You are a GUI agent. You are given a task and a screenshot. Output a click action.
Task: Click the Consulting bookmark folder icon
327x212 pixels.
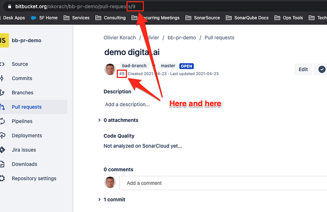(98, 18)
